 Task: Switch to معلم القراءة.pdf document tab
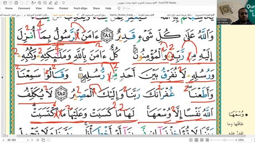[x=146, y=15]
